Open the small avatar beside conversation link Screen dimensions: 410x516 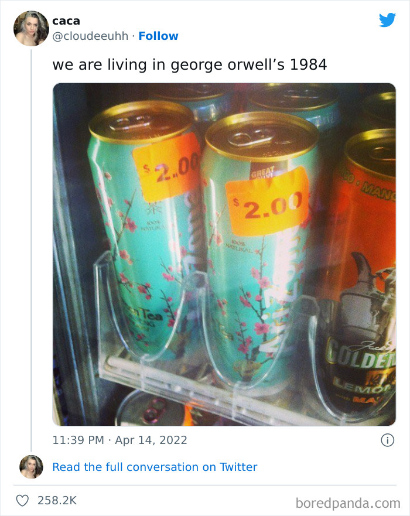31,467
